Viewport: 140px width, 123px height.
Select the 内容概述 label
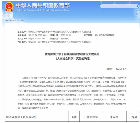coord(22,42)
